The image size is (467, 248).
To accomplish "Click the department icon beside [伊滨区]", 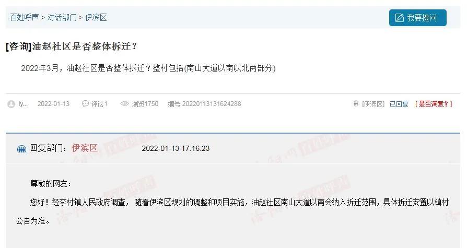I will (x=356, y=103).
